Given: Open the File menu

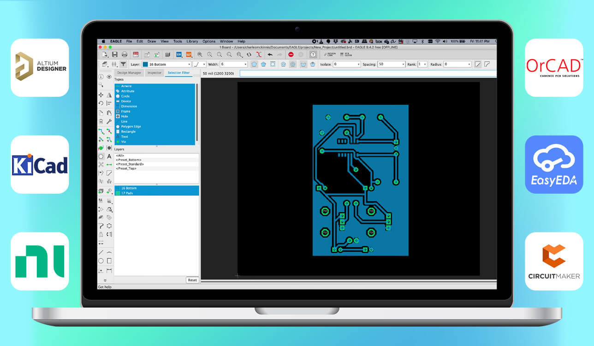Looking at the screenshot, I should click(129, 42).
